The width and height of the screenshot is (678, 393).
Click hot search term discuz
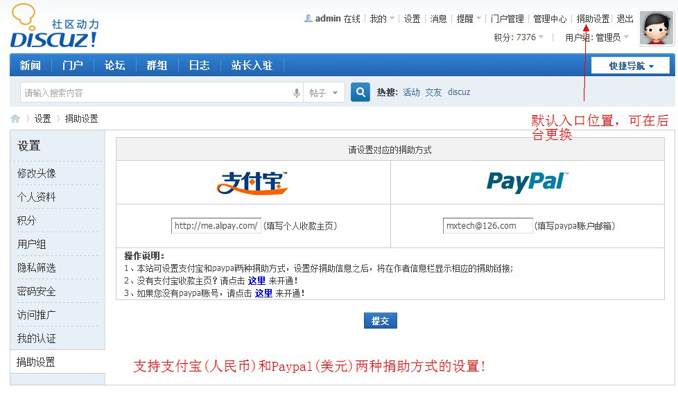(x=459, y=92)
